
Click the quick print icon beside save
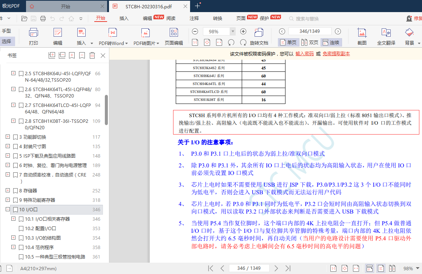pos(43,19)
